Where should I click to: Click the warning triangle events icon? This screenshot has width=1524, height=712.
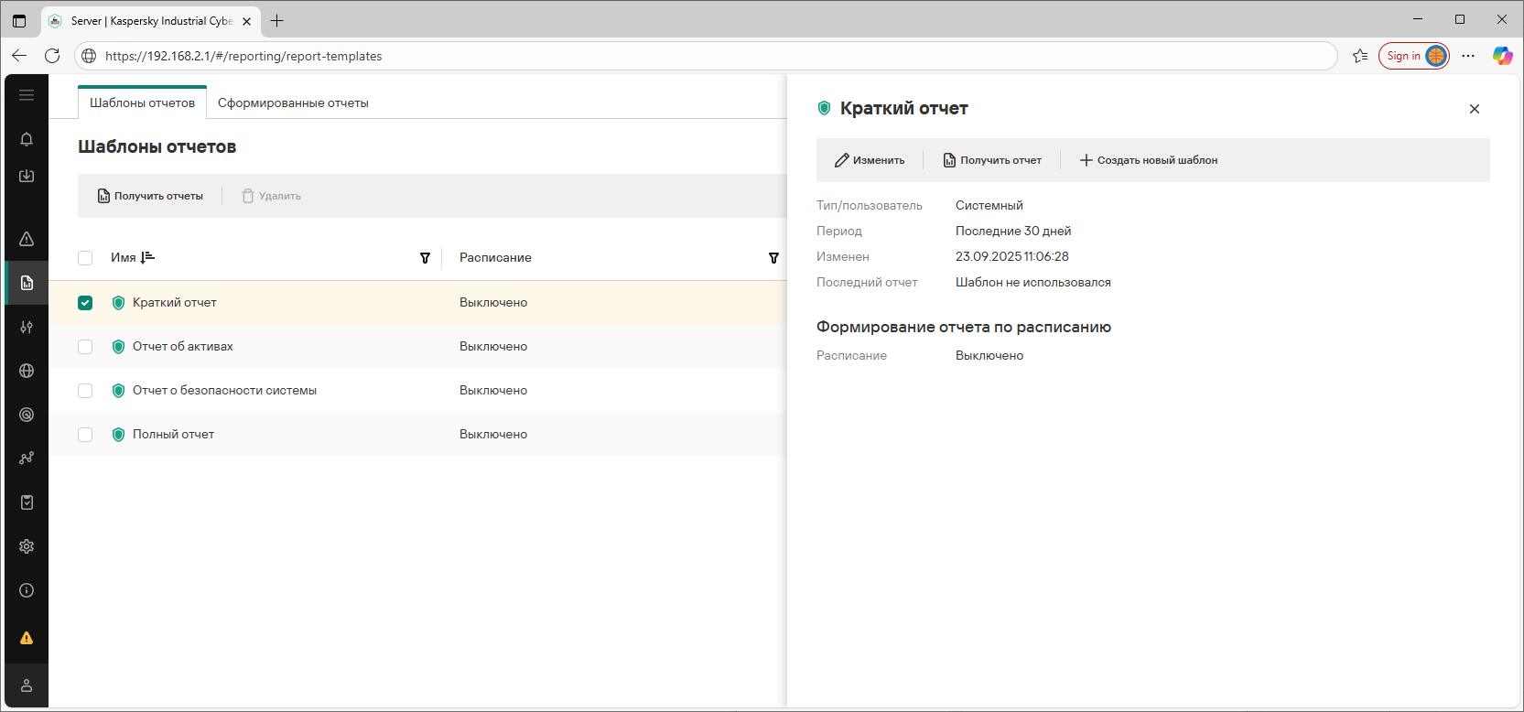(x=27, y=239)
